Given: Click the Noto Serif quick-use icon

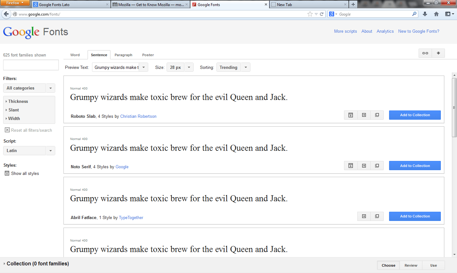Looking at the screenshot, I should (364, 166).
